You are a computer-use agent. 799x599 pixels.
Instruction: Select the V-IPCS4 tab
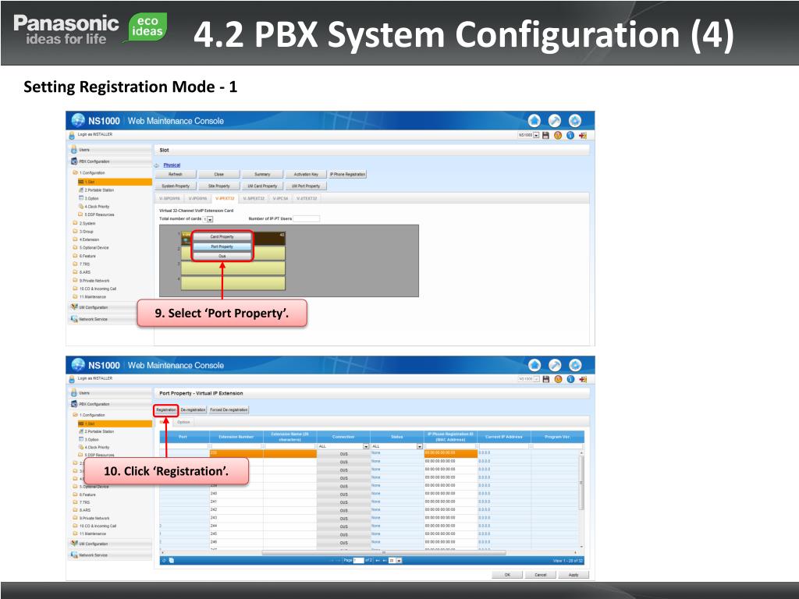pyautogui.click(x=281, y=199)
